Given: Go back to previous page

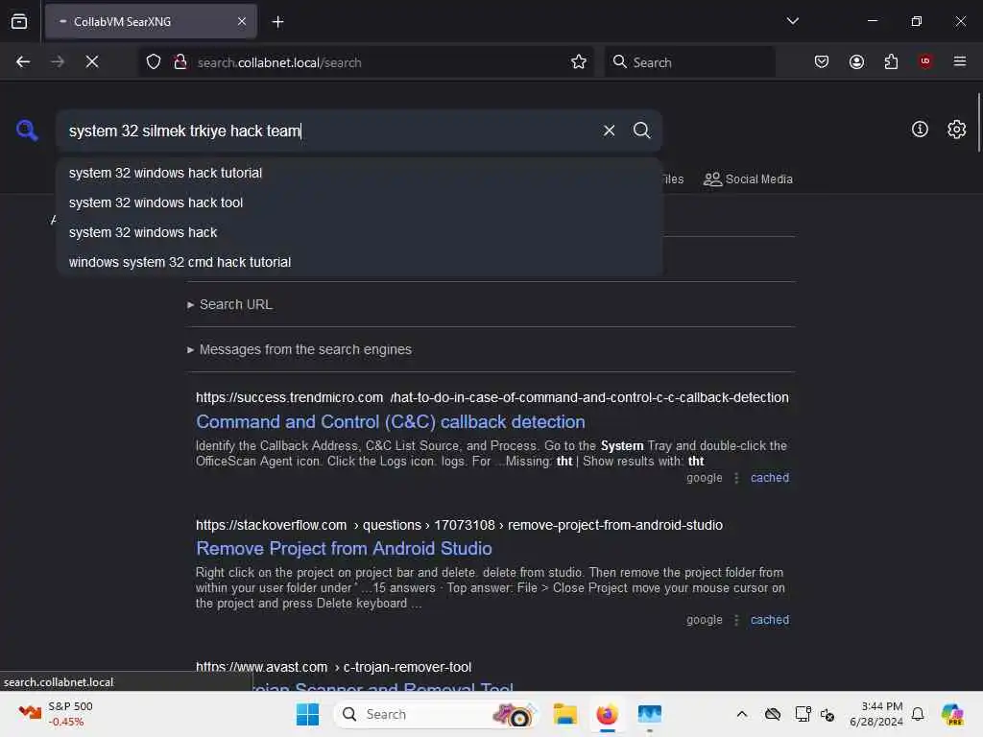Looking at the screenshot, I should 23,62.
